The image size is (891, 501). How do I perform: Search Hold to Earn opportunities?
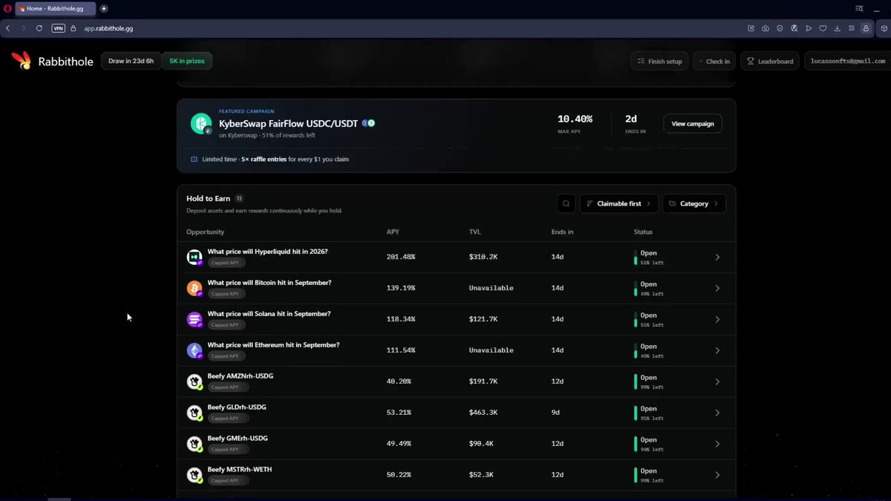566,203
